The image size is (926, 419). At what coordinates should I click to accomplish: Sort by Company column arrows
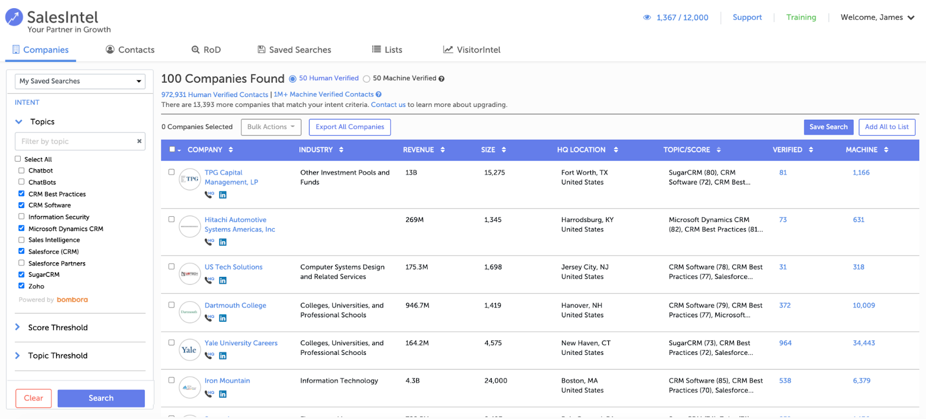click(231, 150)
